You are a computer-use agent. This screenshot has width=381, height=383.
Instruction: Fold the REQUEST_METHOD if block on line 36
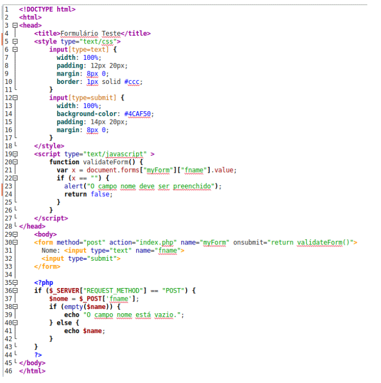15,291
